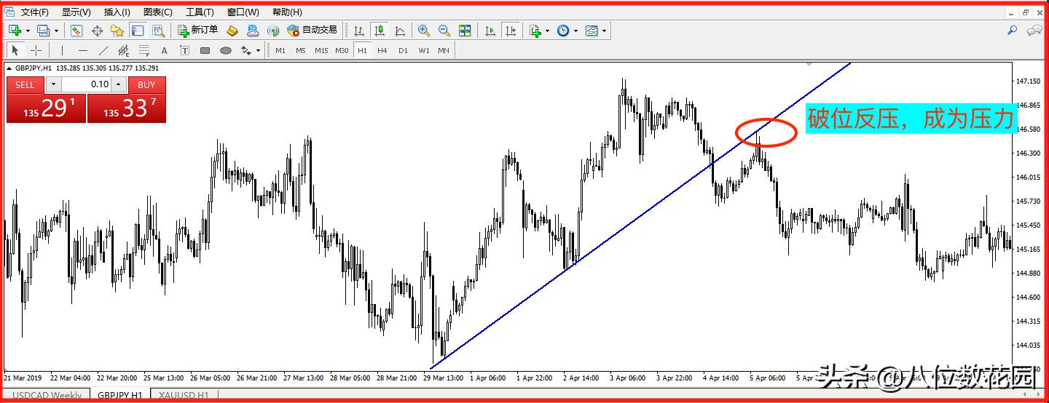Open the 文件(F) menu

pos(34,12)
